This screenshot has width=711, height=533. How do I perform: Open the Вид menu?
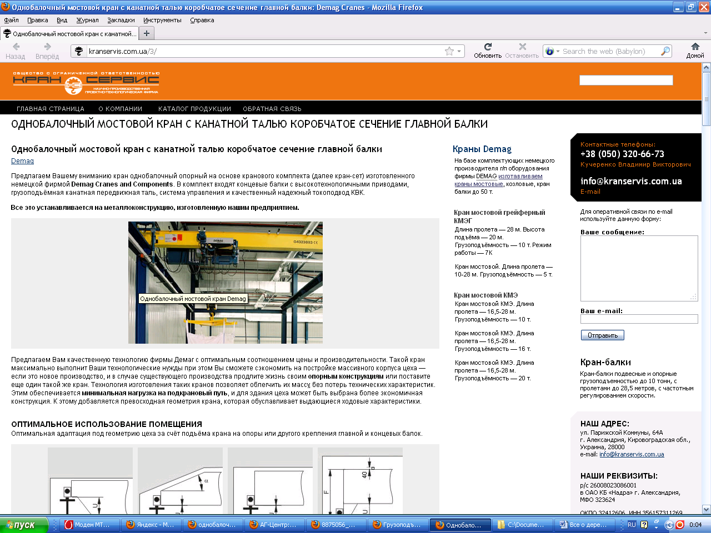point(62,20)
